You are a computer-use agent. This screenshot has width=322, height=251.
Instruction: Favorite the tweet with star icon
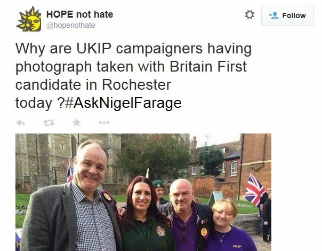coord(77,122)
